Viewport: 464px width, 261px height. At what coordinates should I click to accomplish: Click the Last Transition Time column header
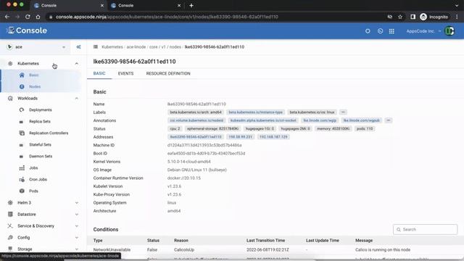click(x=265, y=241)
